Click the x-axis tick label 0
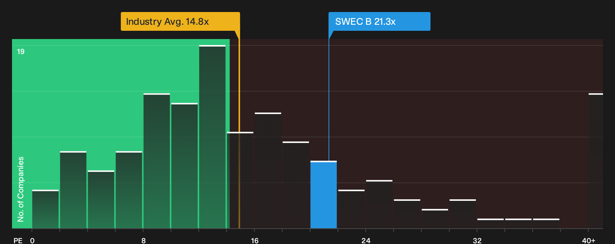 (32, 241)
